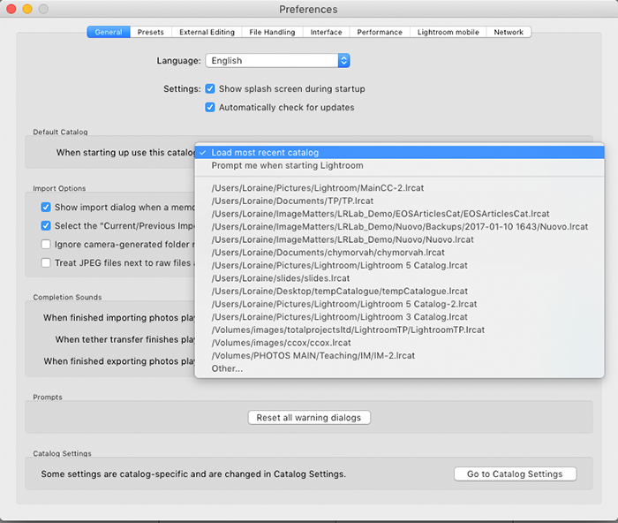The height and width of the screenshot is (523, 618).
Task: Select the tempCatalogue.lrcat entry
Action: tap(399, 291)
